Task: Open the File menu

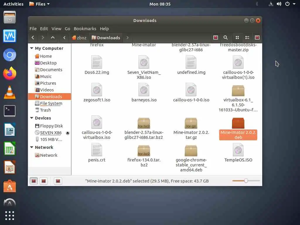Action: (x=33, y=29)
